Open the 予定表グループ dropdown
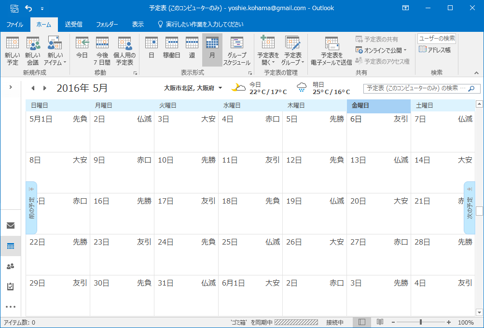Image resolution: width=484 pixels, height=328 pixels. tap(292, 51)
